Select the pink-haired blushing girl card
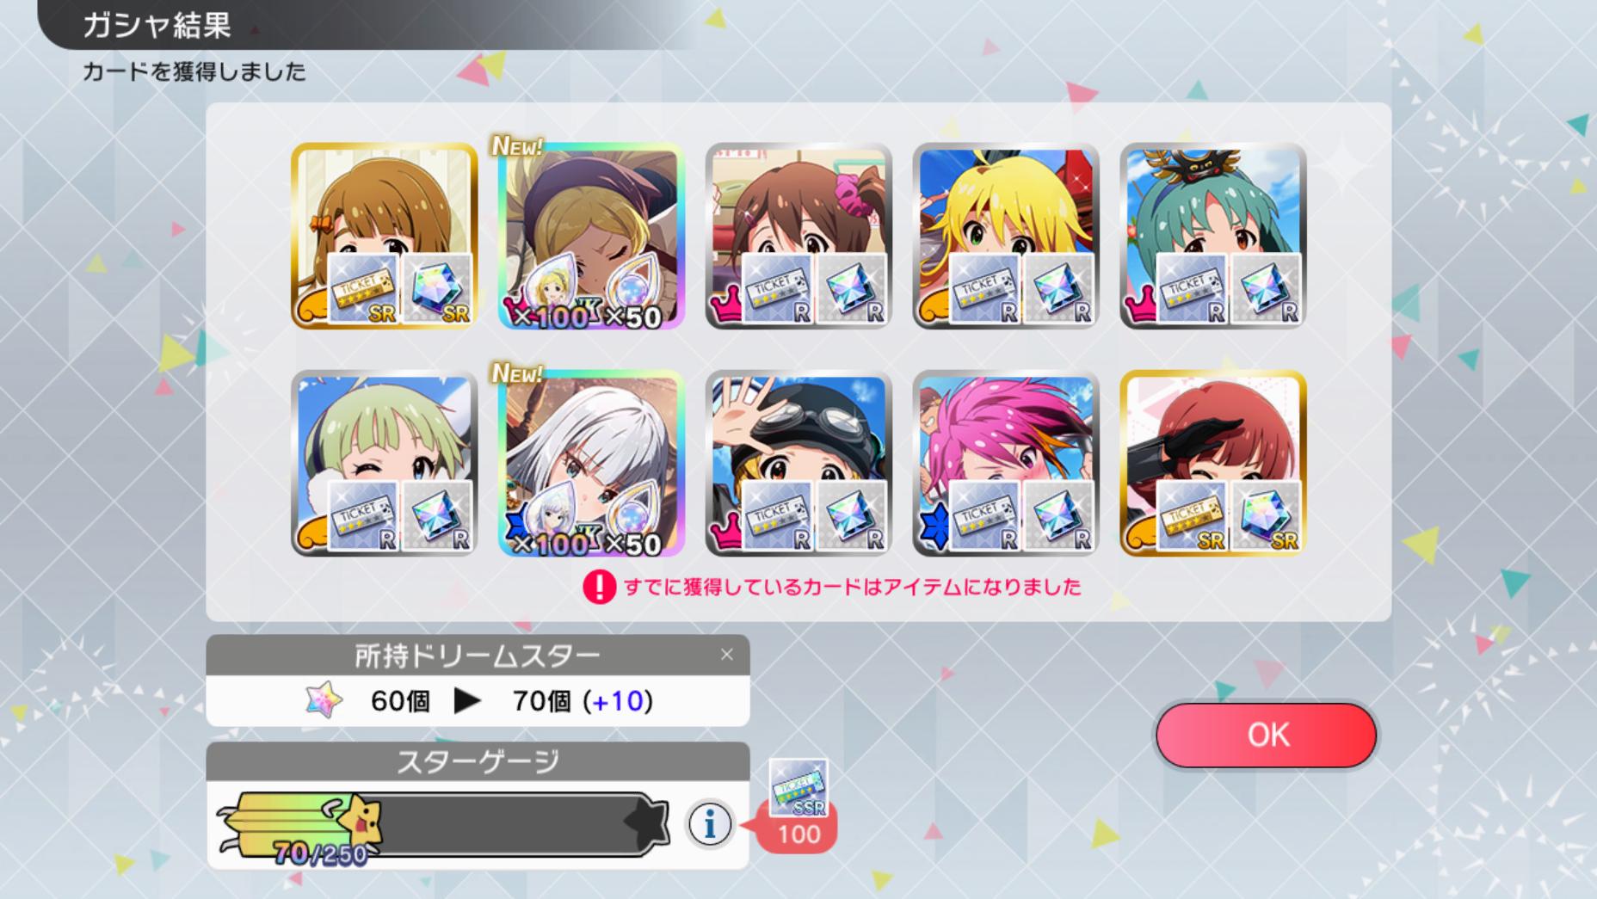This screenshot has height=899, width=1597. point(1006,464)
